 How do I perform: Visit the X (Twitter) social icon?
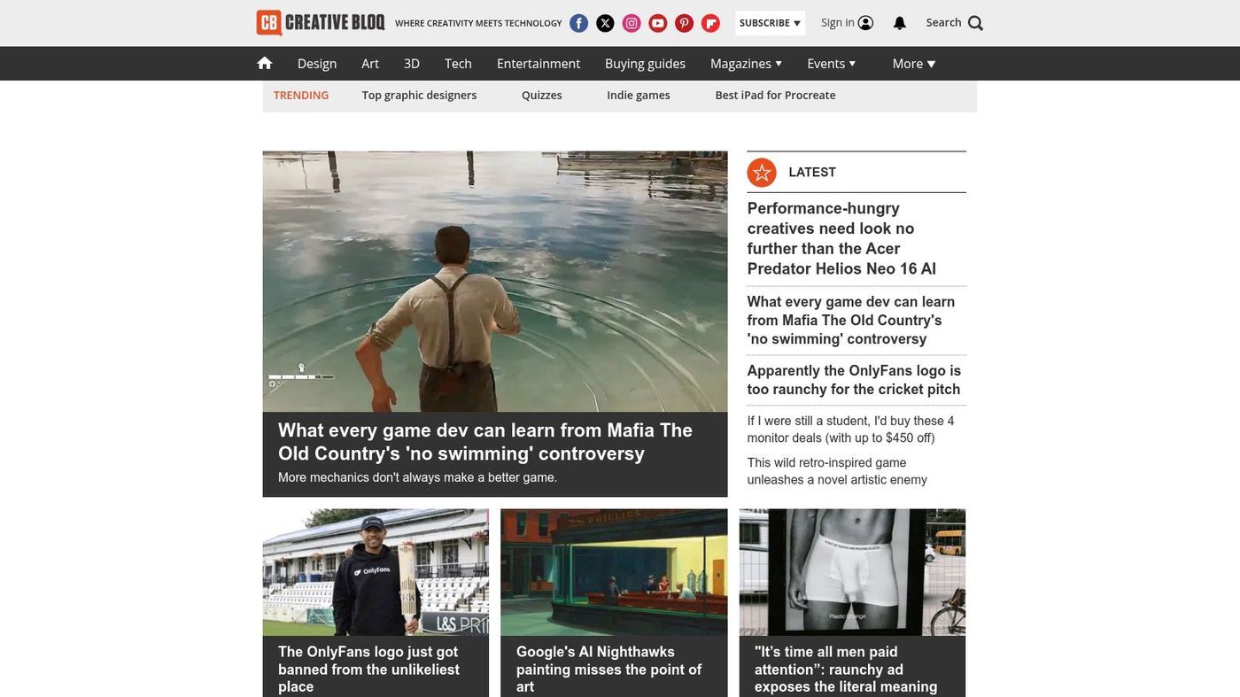click(x=605, y=23)
